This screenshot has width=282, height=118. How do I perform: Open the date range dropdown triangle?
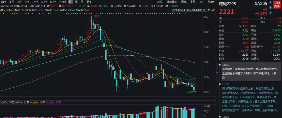click(209, 10)
